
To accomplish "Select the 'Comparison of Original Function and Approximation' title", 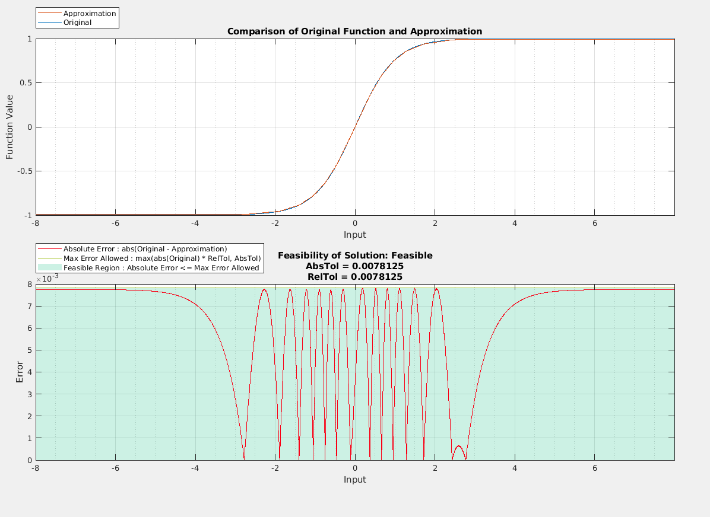I will click(x=354, y=31).
